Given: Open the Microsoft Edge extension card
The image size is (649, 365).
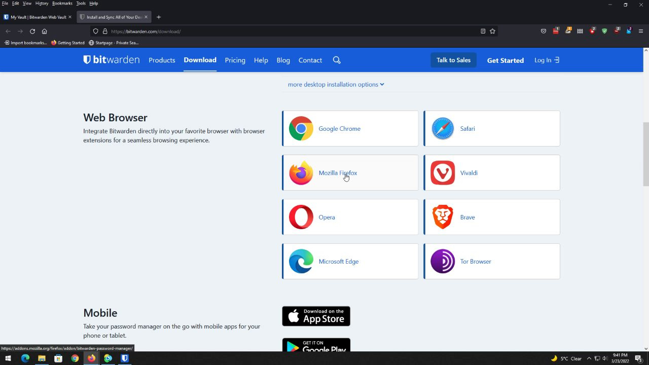Looking at the screenshot, I should click(350, 262).
